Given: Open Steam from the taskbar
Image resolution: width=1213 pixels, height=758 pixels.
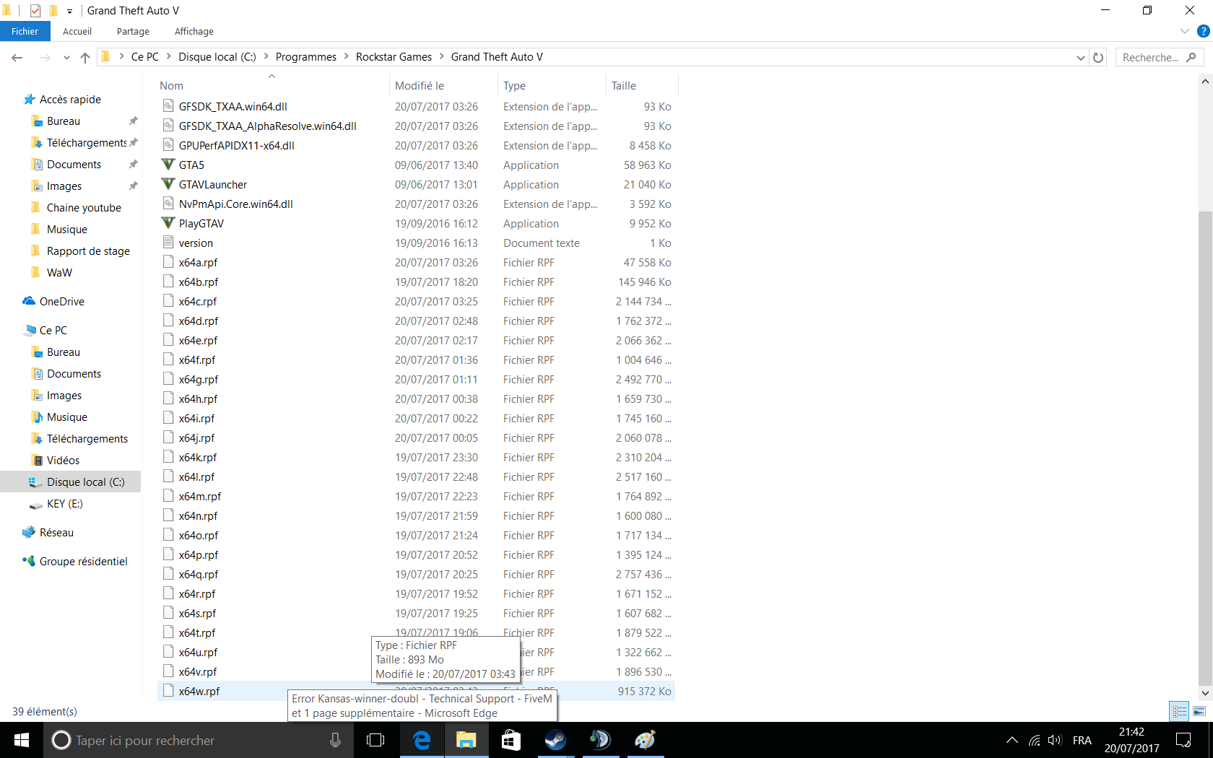Looking at the screenshot, I should [555, 740].
